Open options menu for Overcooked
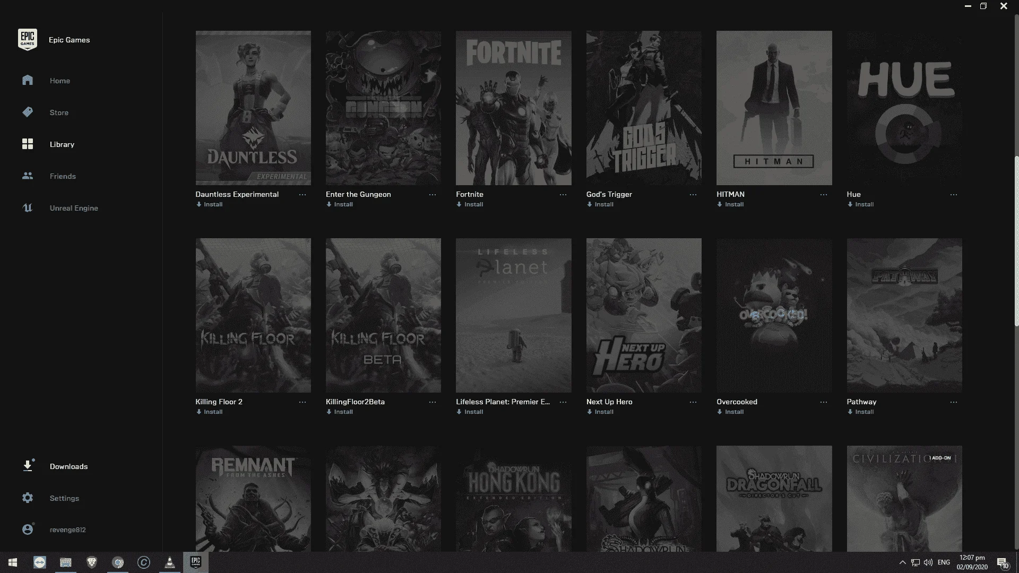Screen dimensions: 1019x573 [x=824, y=402]
